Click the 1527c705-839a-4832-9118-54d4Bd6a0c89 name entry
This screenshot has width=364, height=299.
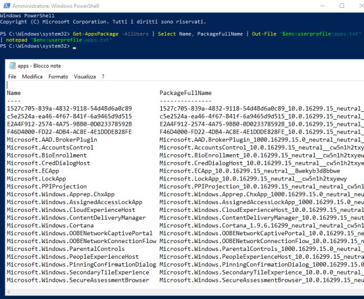pos(69,108)
